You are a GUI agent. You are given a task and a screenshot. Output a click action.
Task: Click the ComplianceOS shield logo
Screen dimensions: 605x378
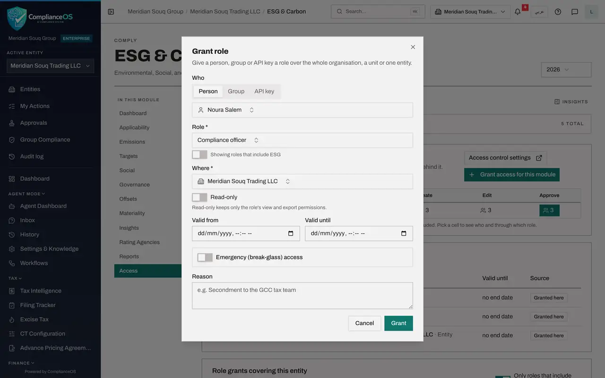pos(17,18)
